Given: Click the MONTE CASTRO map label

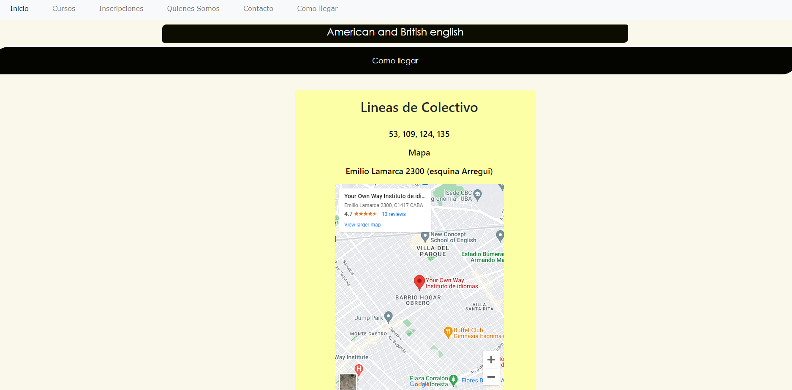Looking at the screenshot, I should [x=368, y=334].
